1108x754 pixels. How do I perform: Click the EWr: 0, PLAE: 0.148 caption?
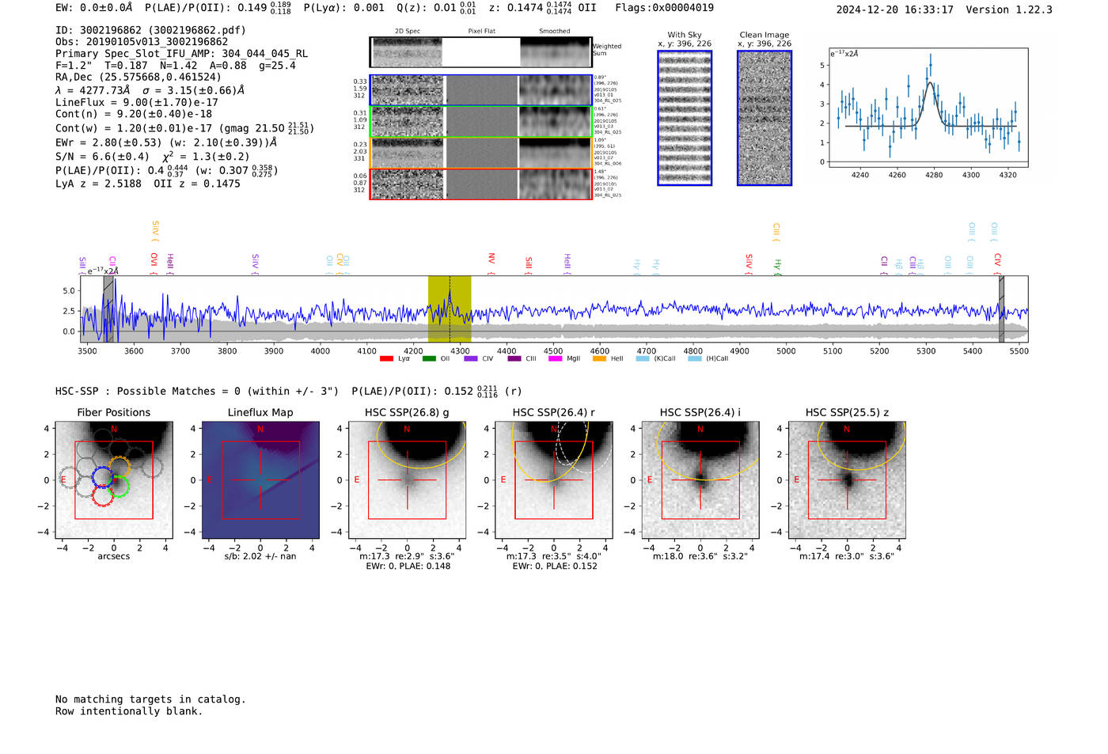pos(408,566)
